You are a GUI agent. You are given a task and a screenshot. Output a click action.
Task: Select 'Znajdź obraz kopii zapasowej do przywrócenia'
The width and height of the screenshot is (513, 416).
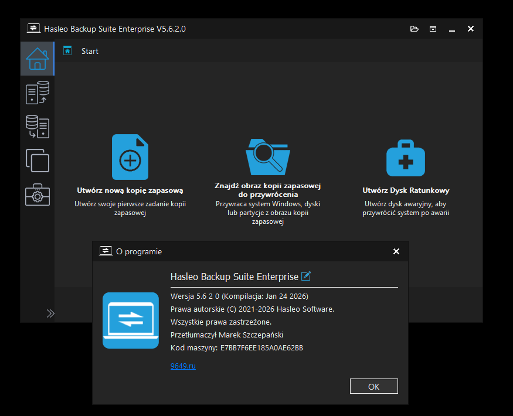tap(267, 190)
